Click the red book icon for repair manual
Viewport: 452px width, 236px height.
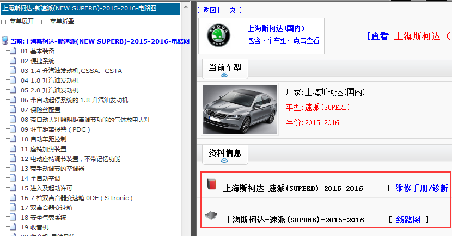(x=212, y=184)
